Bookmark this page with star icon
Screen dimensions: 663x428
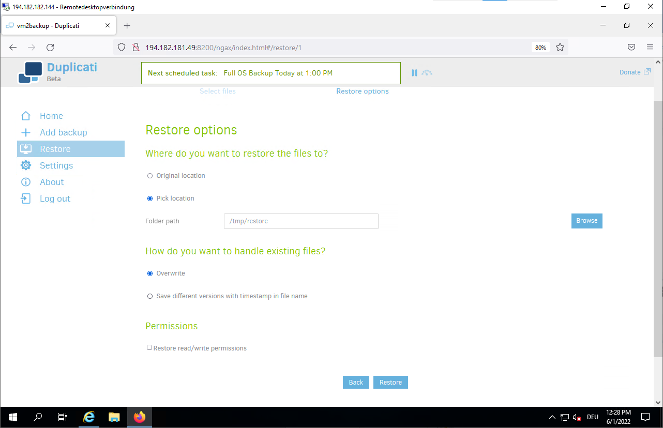point(560,48)
